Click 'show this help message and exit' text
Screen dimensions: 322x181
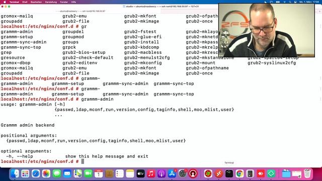107,156
